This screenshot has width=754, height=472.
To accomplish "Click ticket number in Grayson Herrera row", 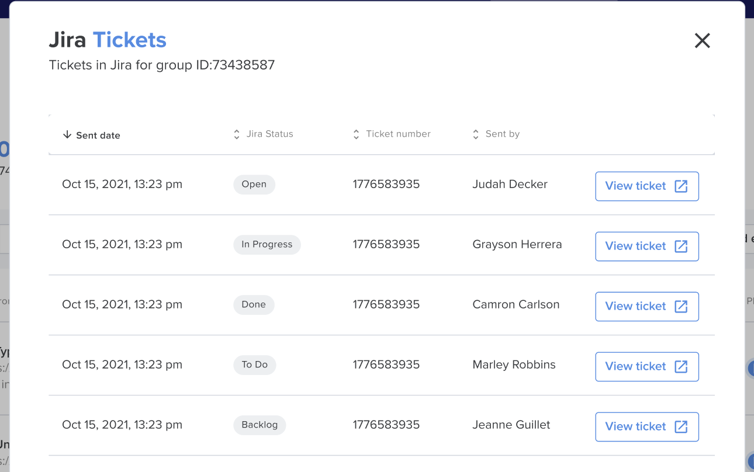I will 386,244.
